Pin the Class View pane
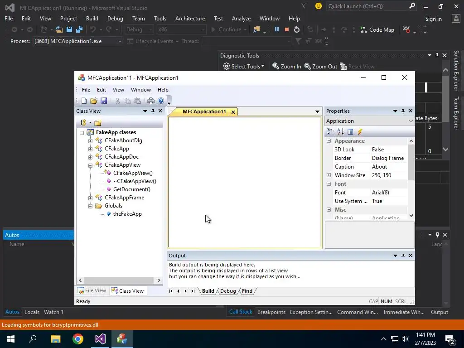The height and width of the screenshot is (348, 464). (153, 111)
